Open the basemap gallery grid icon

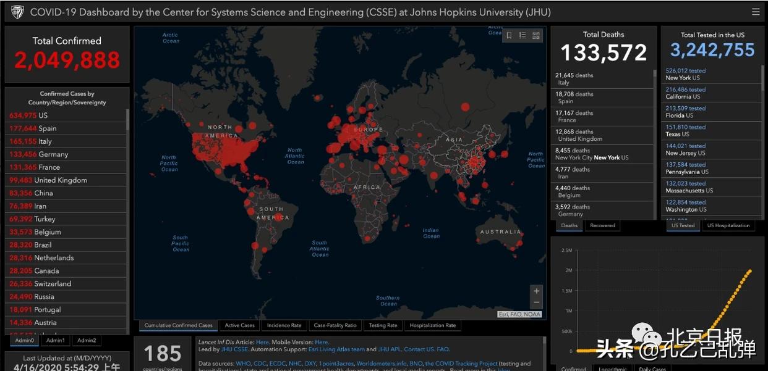pyautogui.click(x=536, y=36)
